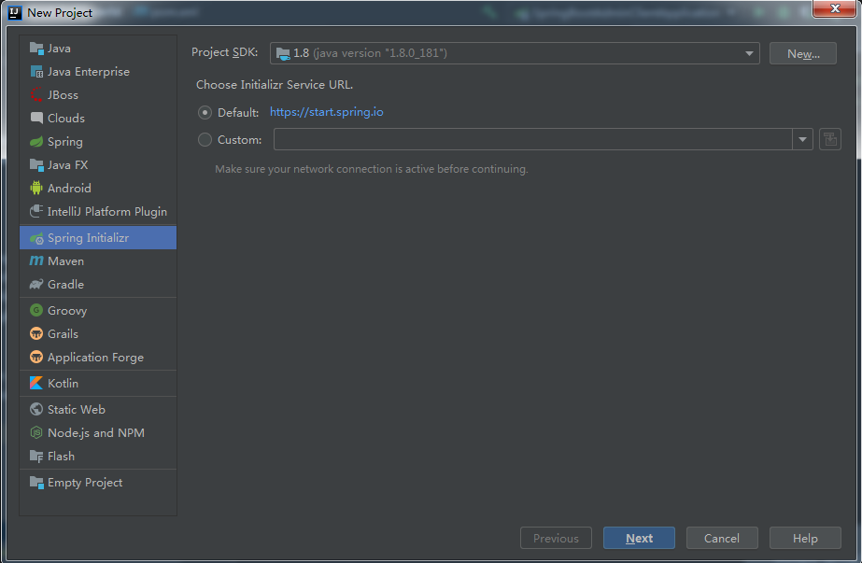
Task: Click the Java Enterprise icon
Action: [36, 72]
